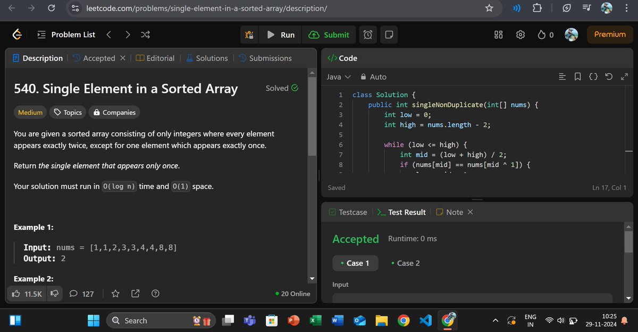Like the problem with thumbs up
The height and width of the screenshot is (332, 638).
(x=27, y=293)
